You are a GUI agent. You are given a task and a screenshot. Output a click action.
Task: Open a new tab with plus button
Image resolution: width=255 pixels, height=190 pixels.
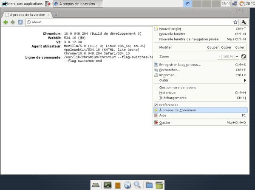point(56,15)
